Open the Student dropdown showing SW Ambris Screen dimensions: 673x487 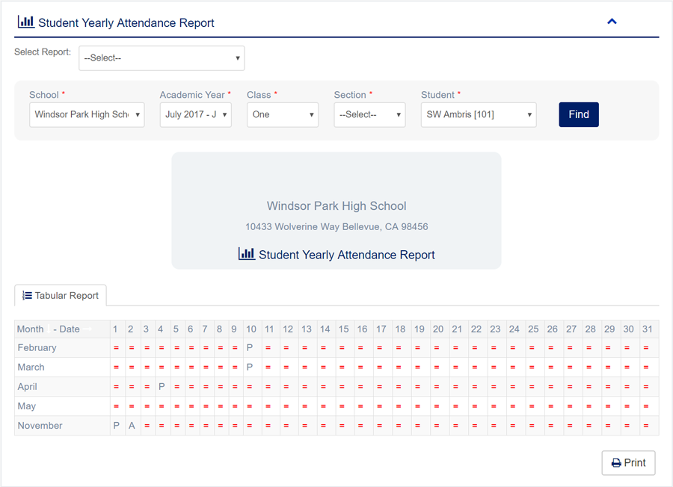pos(479,115)
